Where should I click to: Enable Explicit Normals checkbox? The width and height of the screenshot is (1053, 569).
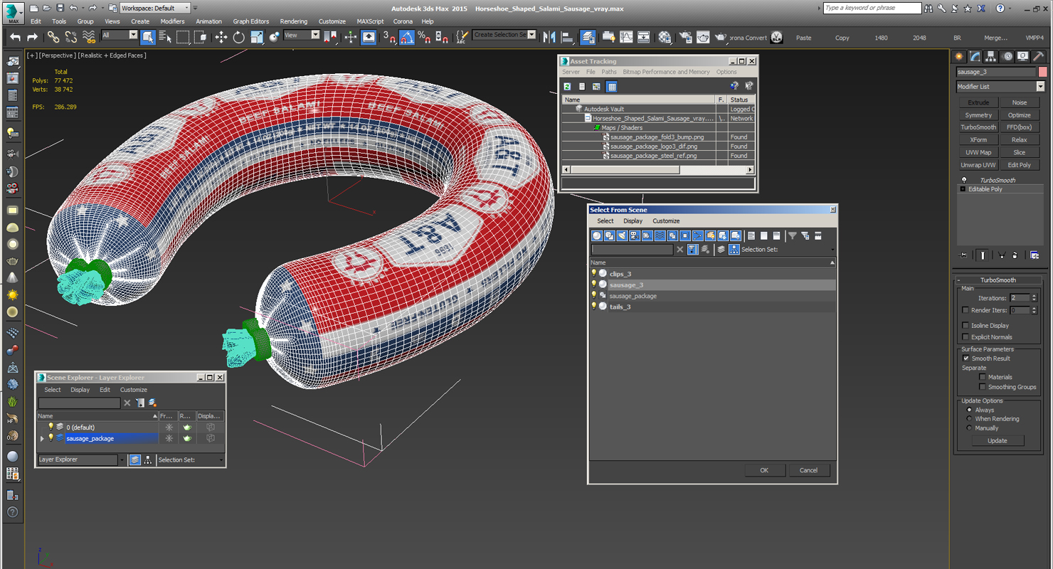tap(965, 336)
